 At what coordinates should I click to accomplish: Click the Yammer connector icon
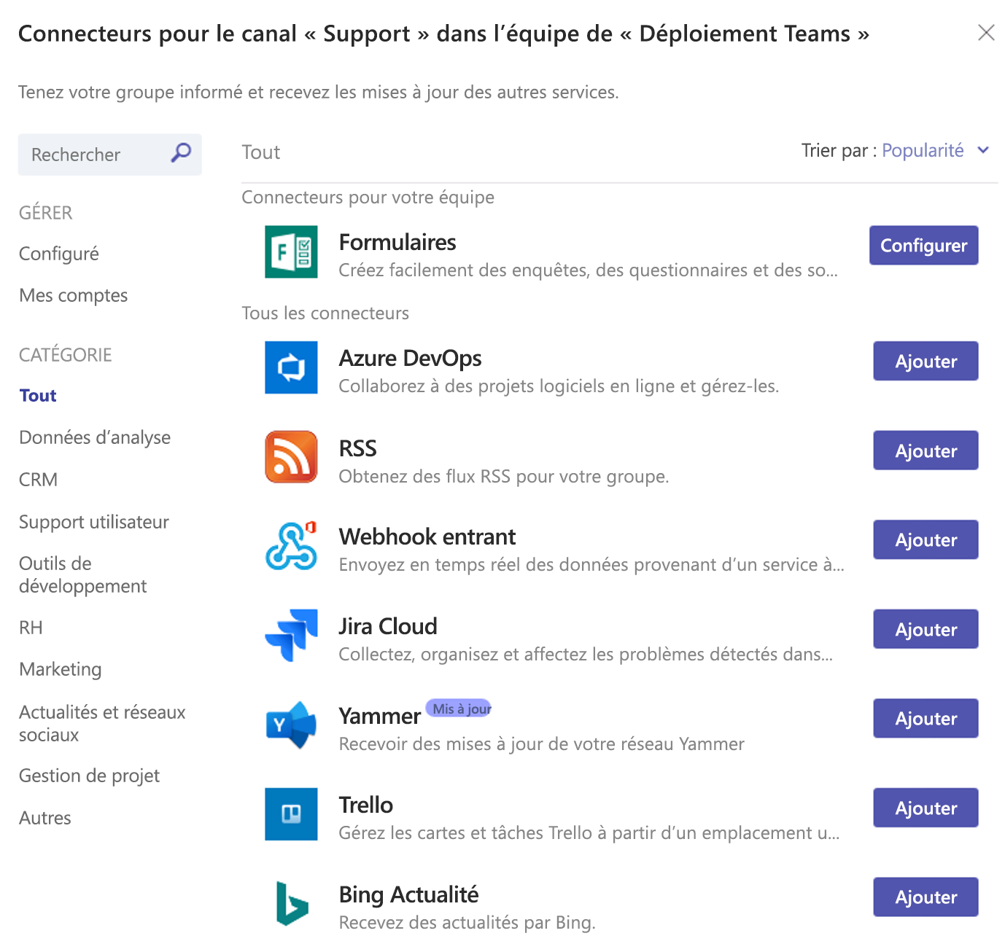[x=291, y=725]
